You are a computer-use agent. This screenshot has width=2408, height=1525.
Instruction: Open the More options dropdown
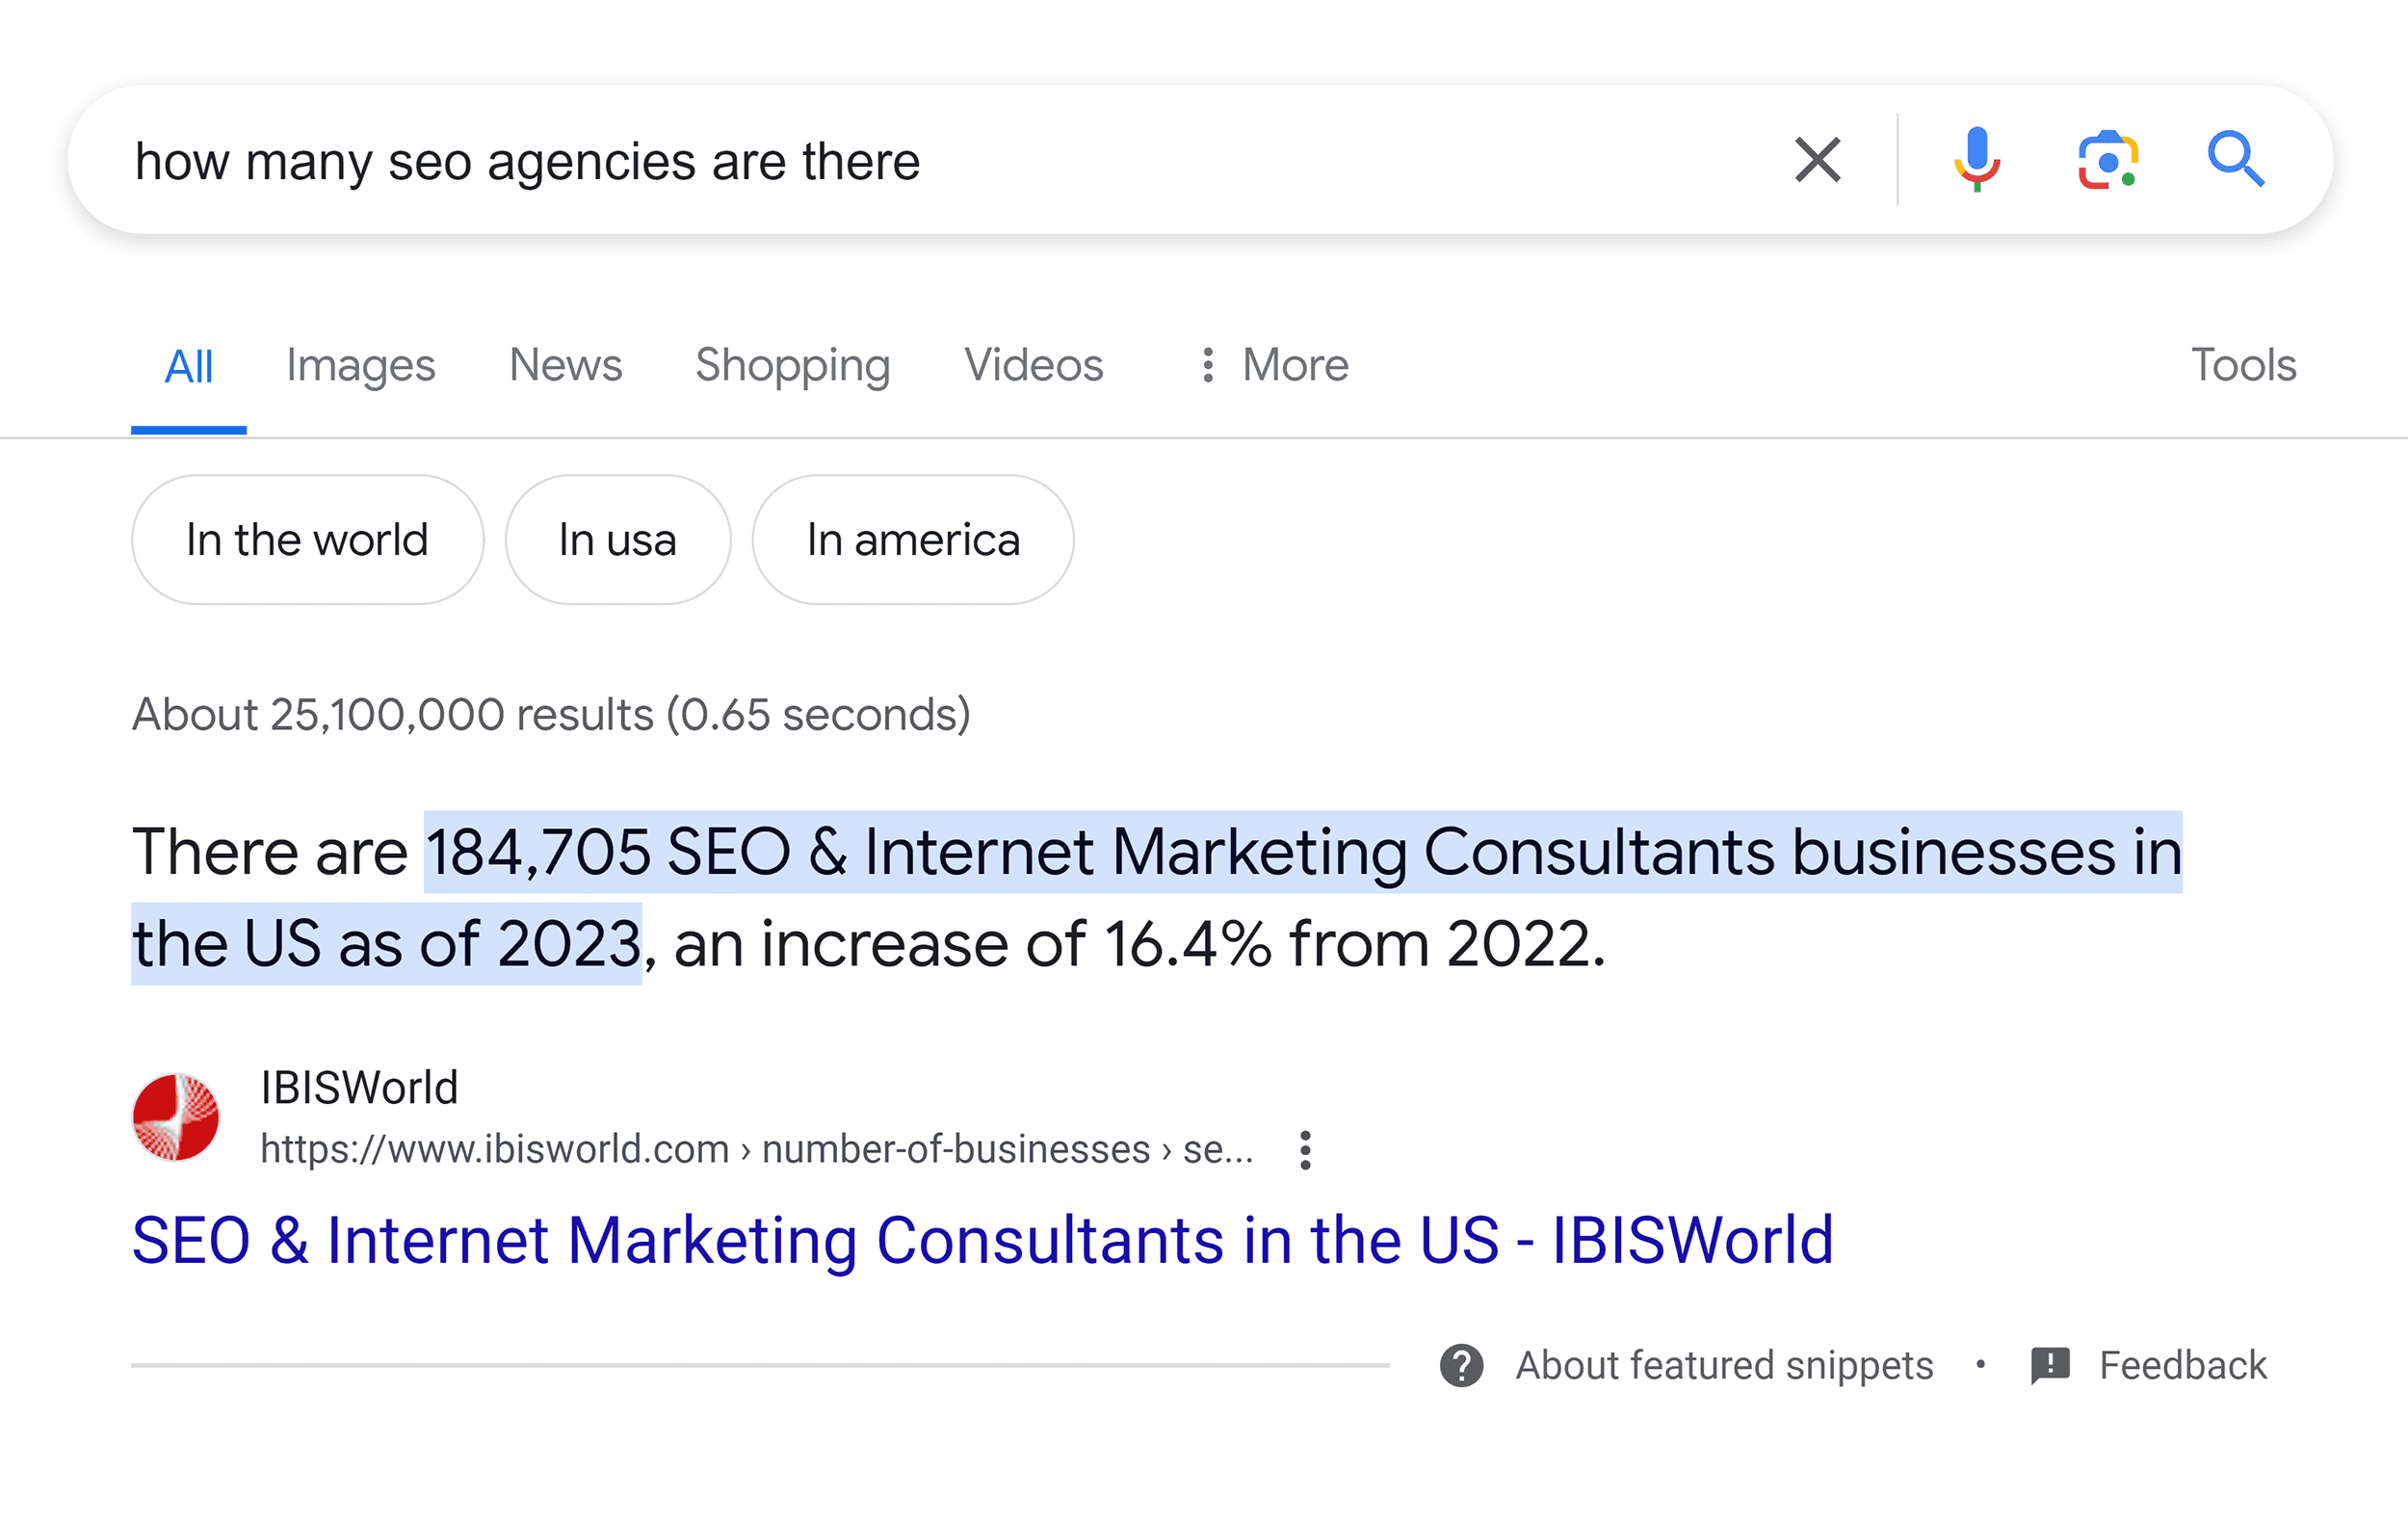(1272, 365)
